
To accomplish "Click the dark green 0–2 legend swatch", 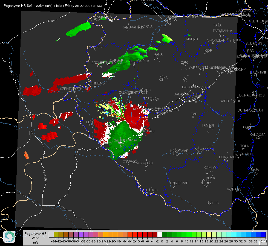I will tap(165, 235).
